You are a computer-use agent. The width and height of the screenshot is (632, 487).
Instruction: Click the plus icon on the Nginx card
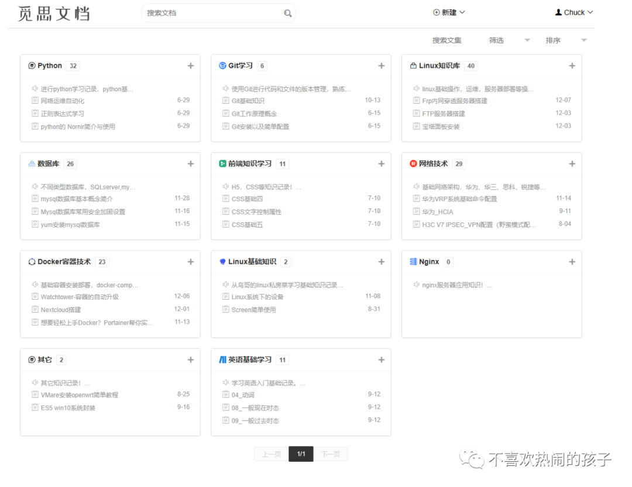[x=572, y=262]
